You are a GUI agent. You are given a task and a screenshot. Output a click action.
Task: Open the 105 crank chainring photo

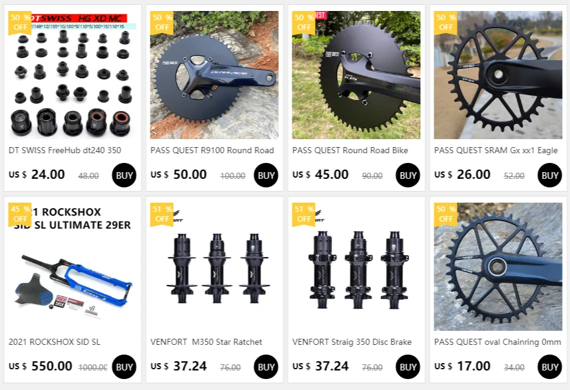356,74
